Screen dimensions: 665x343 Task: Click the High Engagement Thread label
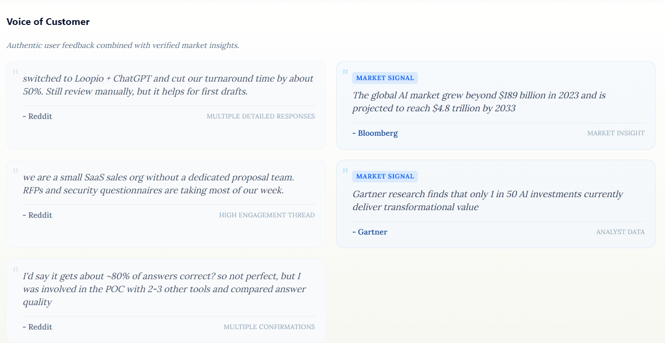pos(267,215)
